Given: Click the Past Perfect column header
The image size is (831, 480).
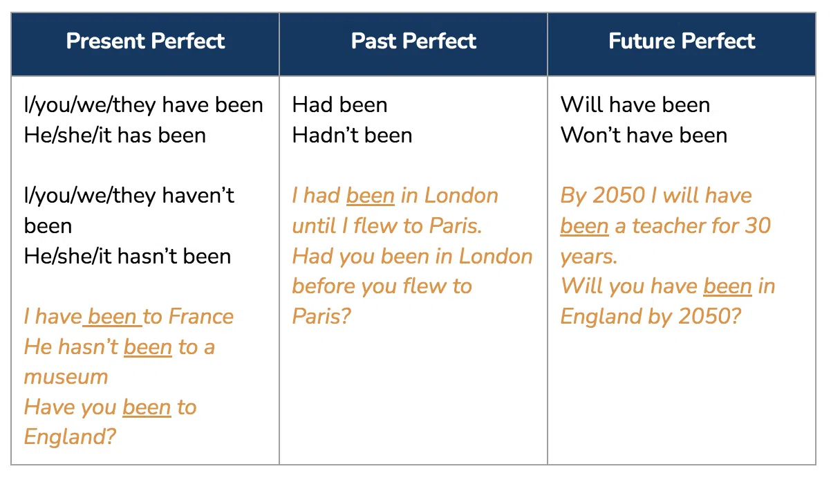Looking at the screenshot, I should click(413, 41).
